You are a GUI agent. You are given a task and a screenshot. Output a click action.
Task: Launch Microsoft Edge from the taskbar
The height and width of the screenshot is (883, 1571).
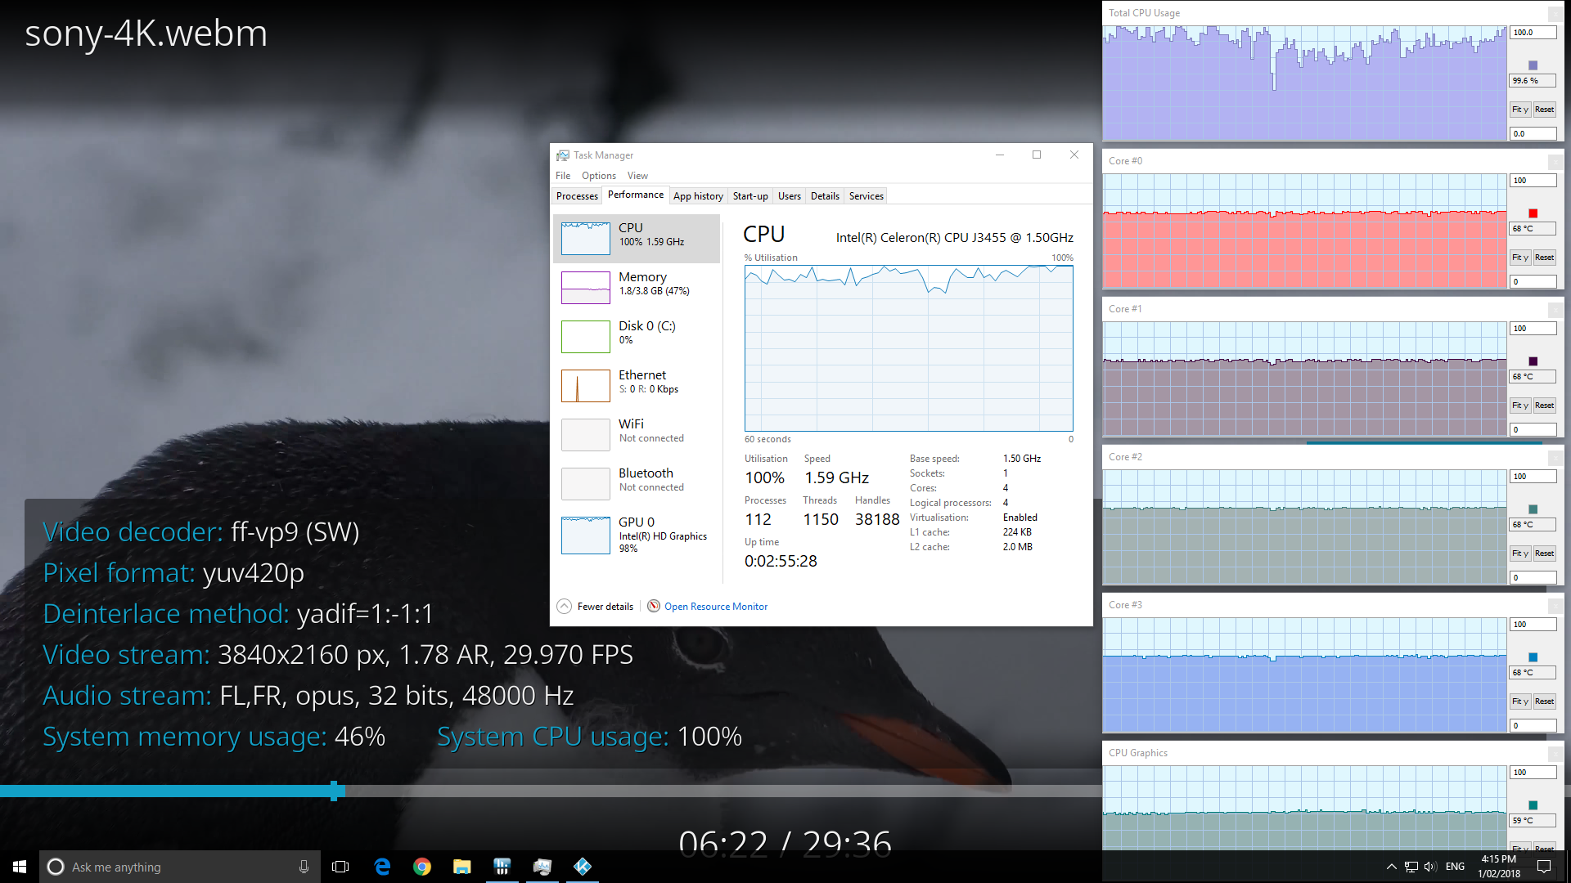point(382,867)
